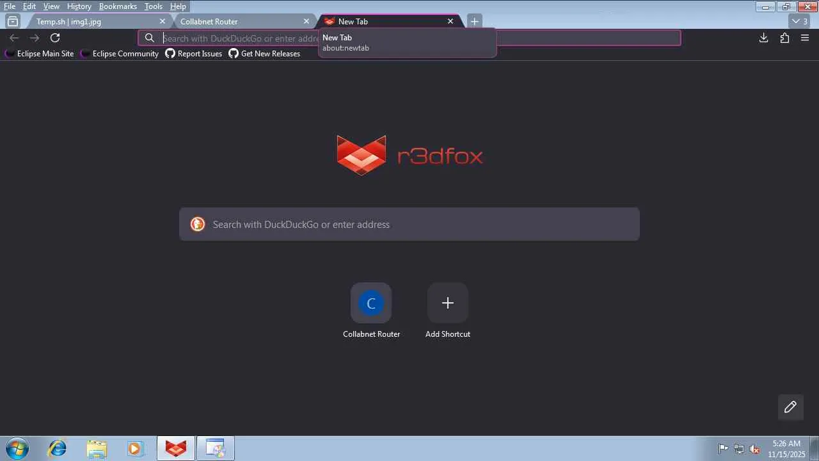819x461 pixels.
Task: Close the New Tab tab
Action: 450,21
